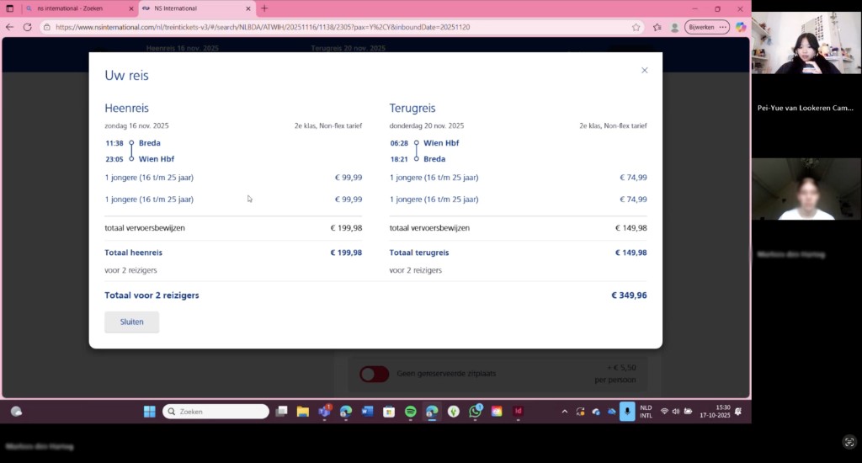The width and height of the screenshot is (862, 463).
Task: Open a new browser tab
Action: [264, 8]
